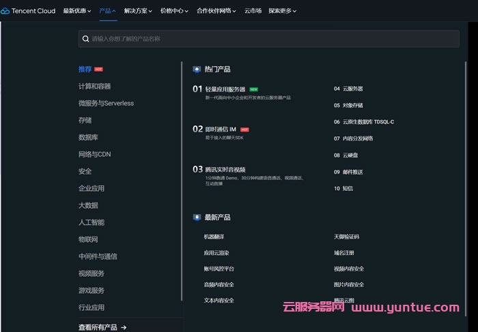Click the search magnifier icon
The image size is (478, 332).
85,39
